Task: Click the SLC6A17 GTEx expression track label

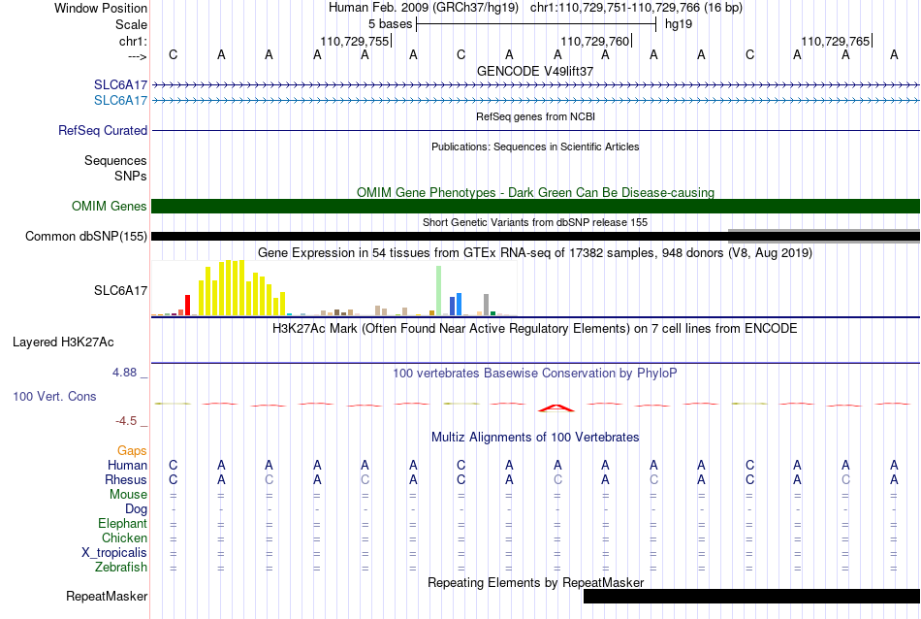Action: pyautogui.click(x=120, y=290)
